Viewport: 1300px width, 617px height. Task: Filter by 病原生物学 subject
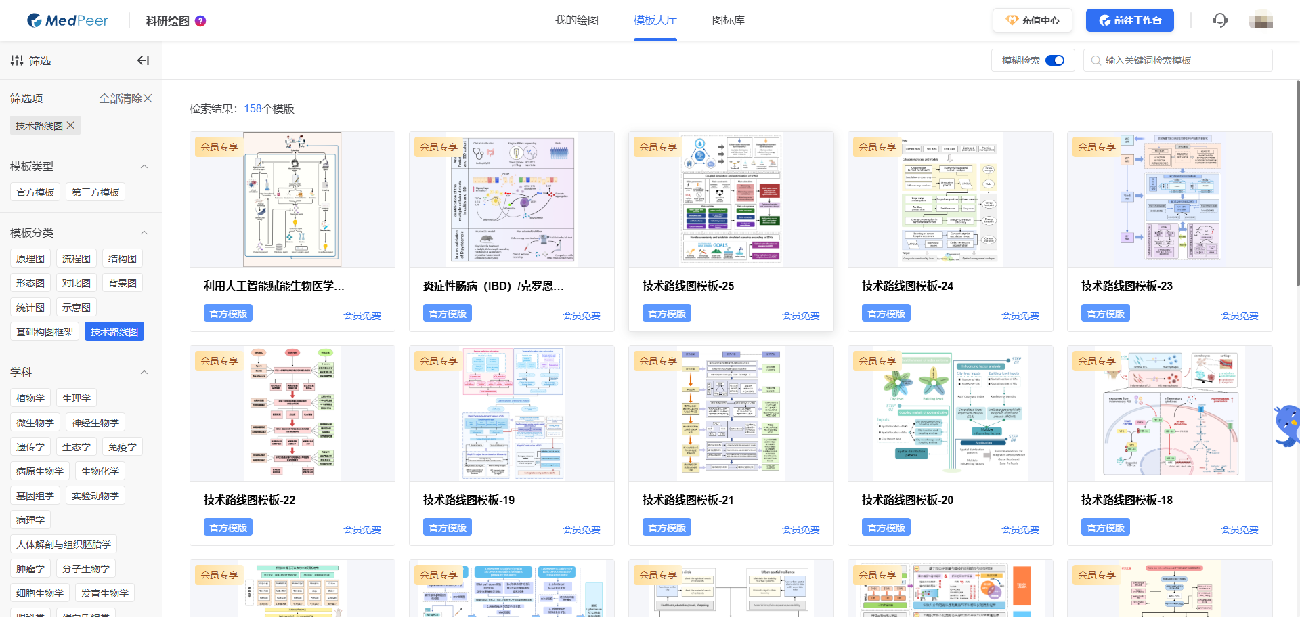coord(40,471)
